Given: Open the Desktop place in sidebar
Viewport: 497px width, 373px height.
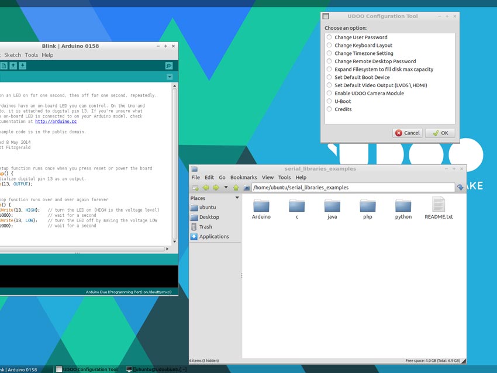Looking at the screenshot, I should pyautogui.click(x=205, y=217).
